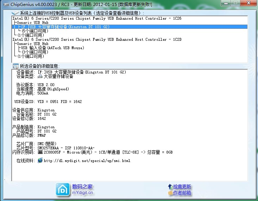258x201 pixels.
Task: Click the up-arrow check update icon
Action: pos(170,187)
